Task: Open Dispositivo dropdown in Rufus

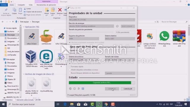Action: tap(102, 20)
